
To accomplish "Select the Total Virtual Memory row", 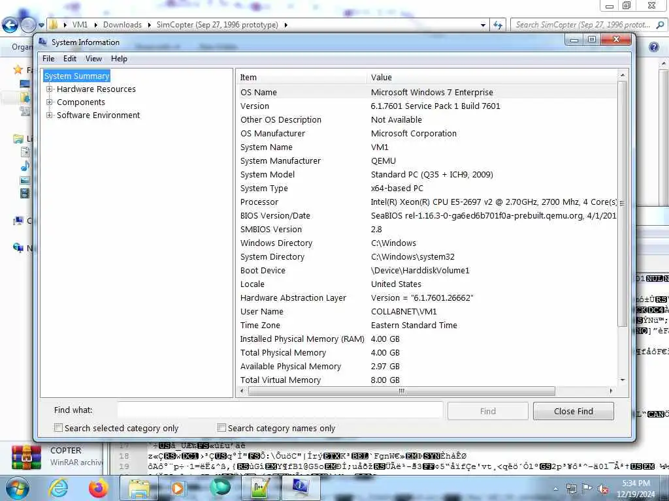I will pos(427,380).
